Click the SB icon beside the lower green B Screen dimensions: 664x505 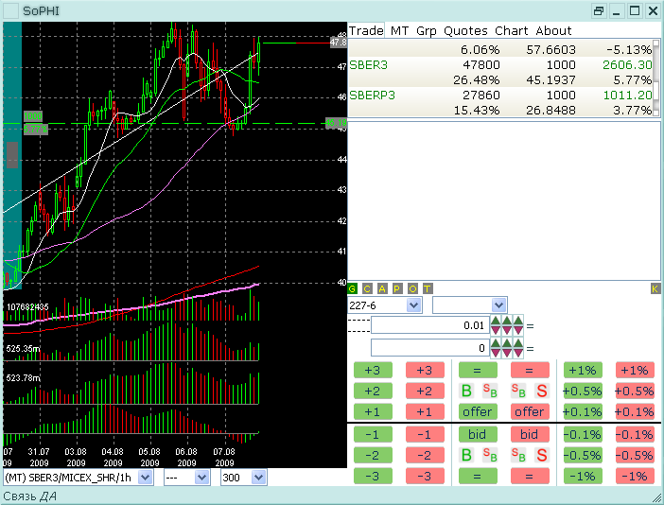[x=490, y=455]
